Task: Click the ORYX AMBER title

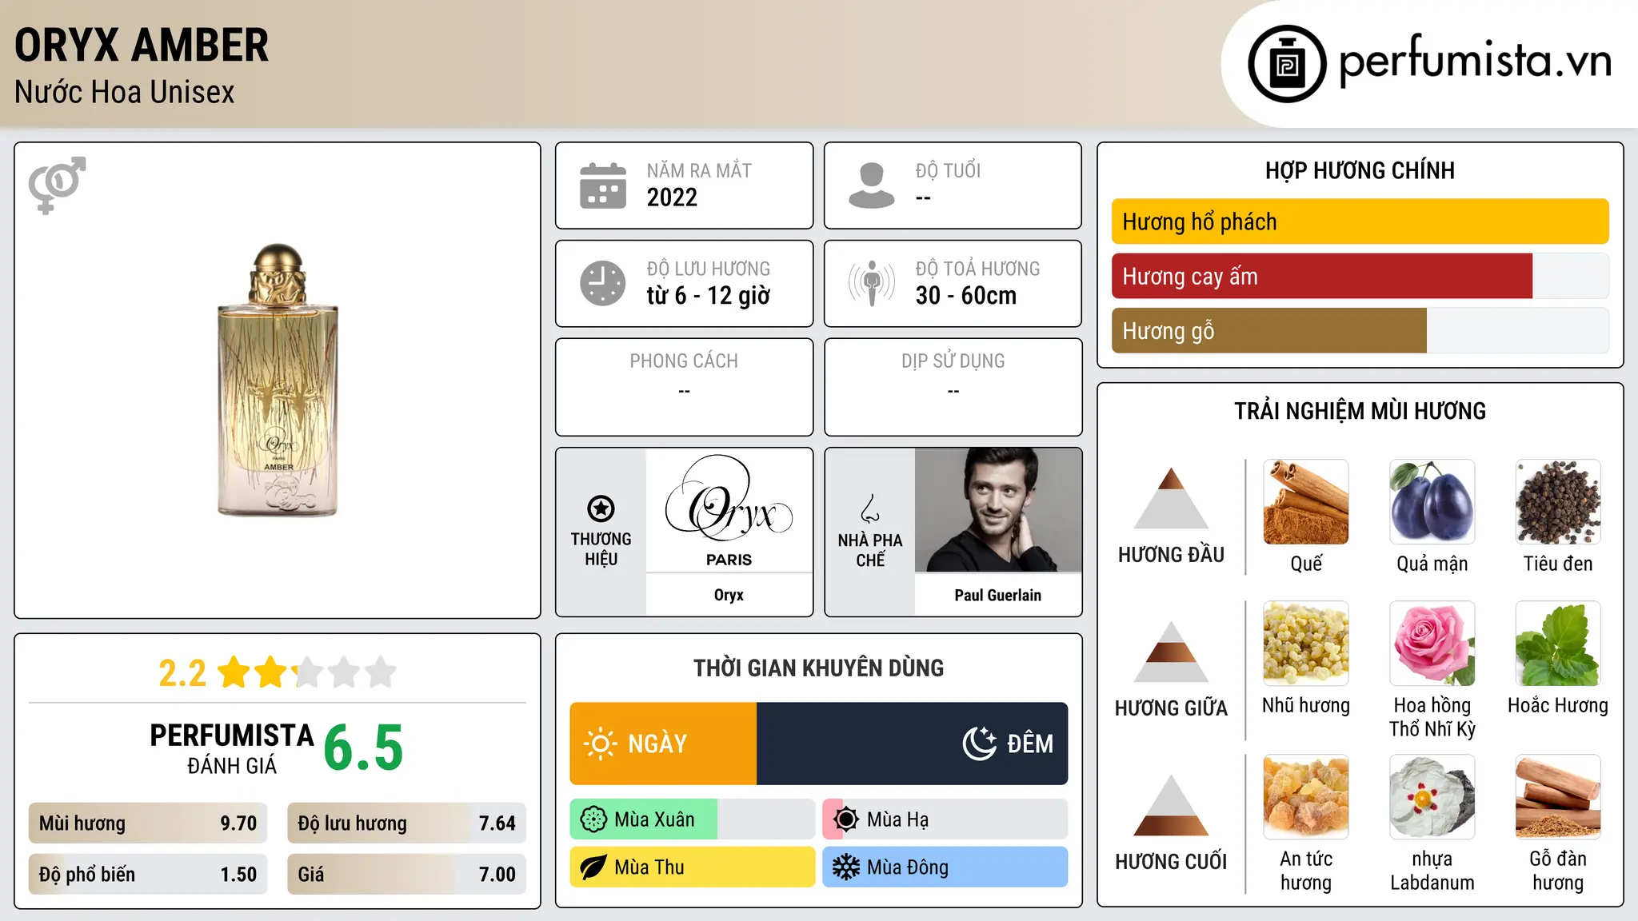Action: coord(142,45)
